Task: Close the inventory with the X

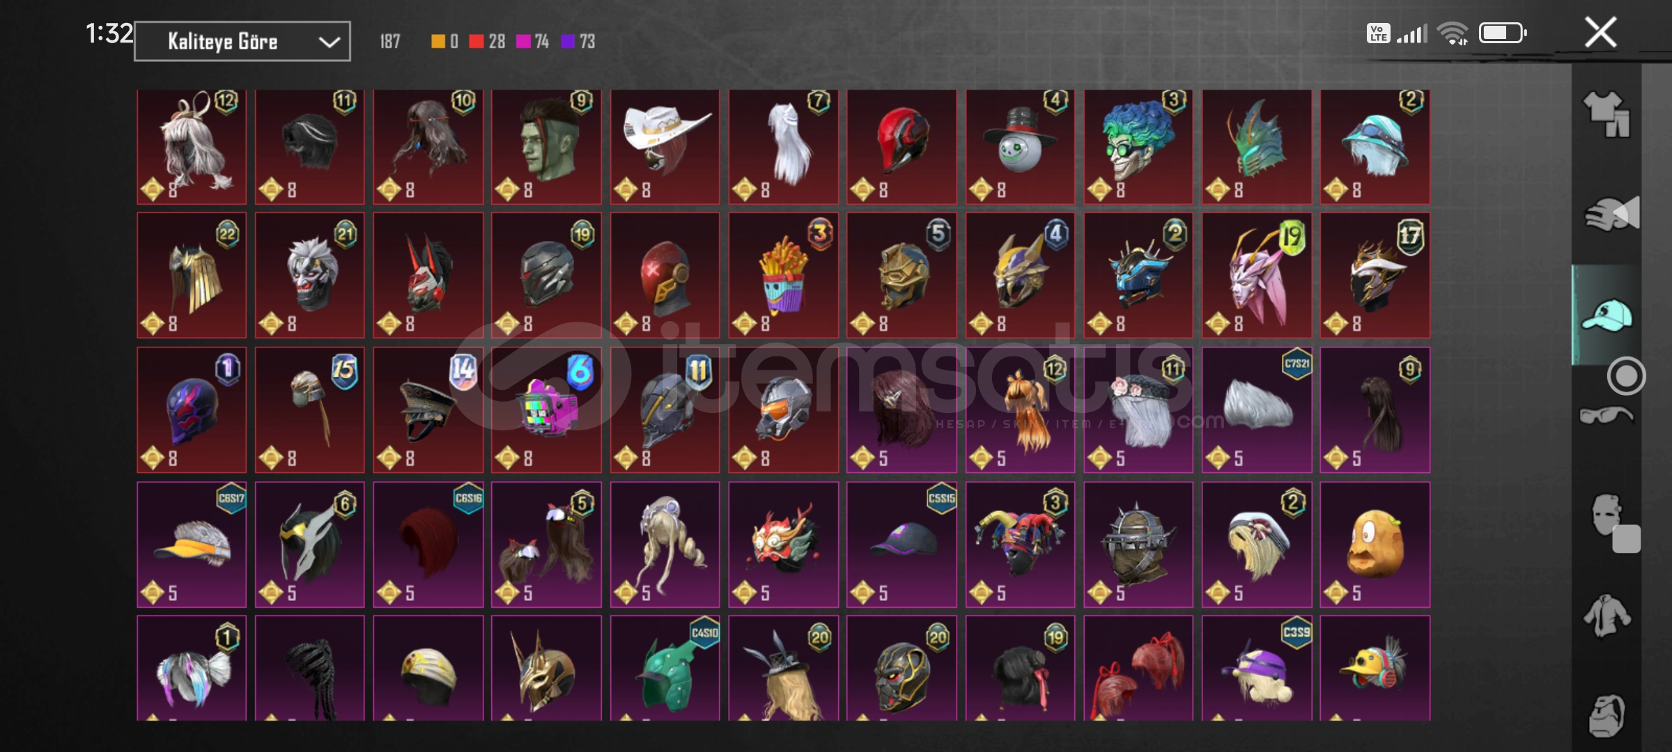Action: (1600, 32)
